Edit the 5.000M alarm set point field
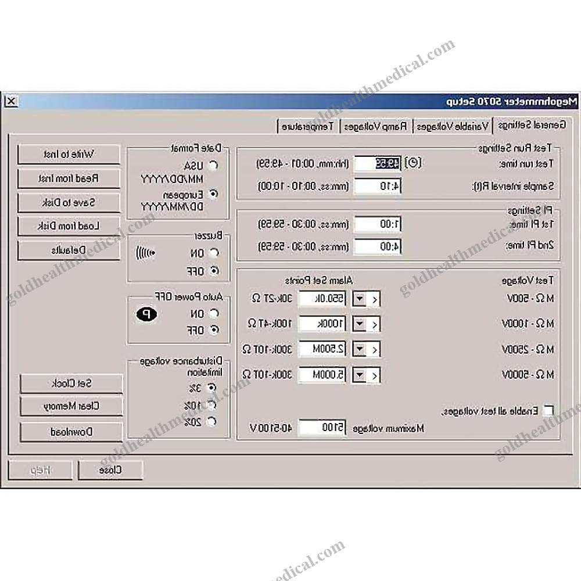 point(322,375)
